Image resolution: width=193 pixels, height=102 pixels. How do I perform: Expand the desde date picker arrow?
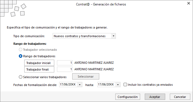pyautogui.click(x=80, y=85)
